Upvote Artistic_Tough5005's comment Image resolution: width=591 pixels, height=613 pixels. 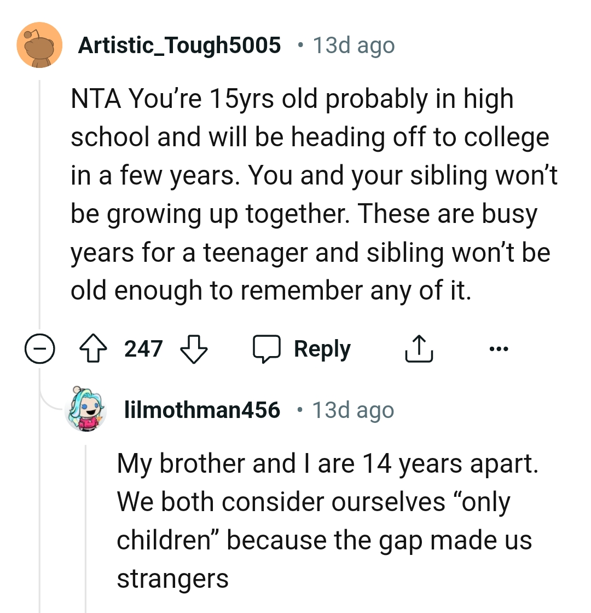[x=93, y=348]
